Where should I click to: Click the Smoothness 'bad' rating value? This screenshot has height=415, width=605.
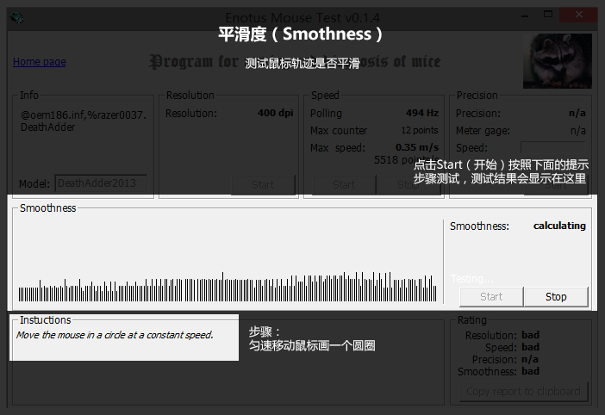[531, 371]
